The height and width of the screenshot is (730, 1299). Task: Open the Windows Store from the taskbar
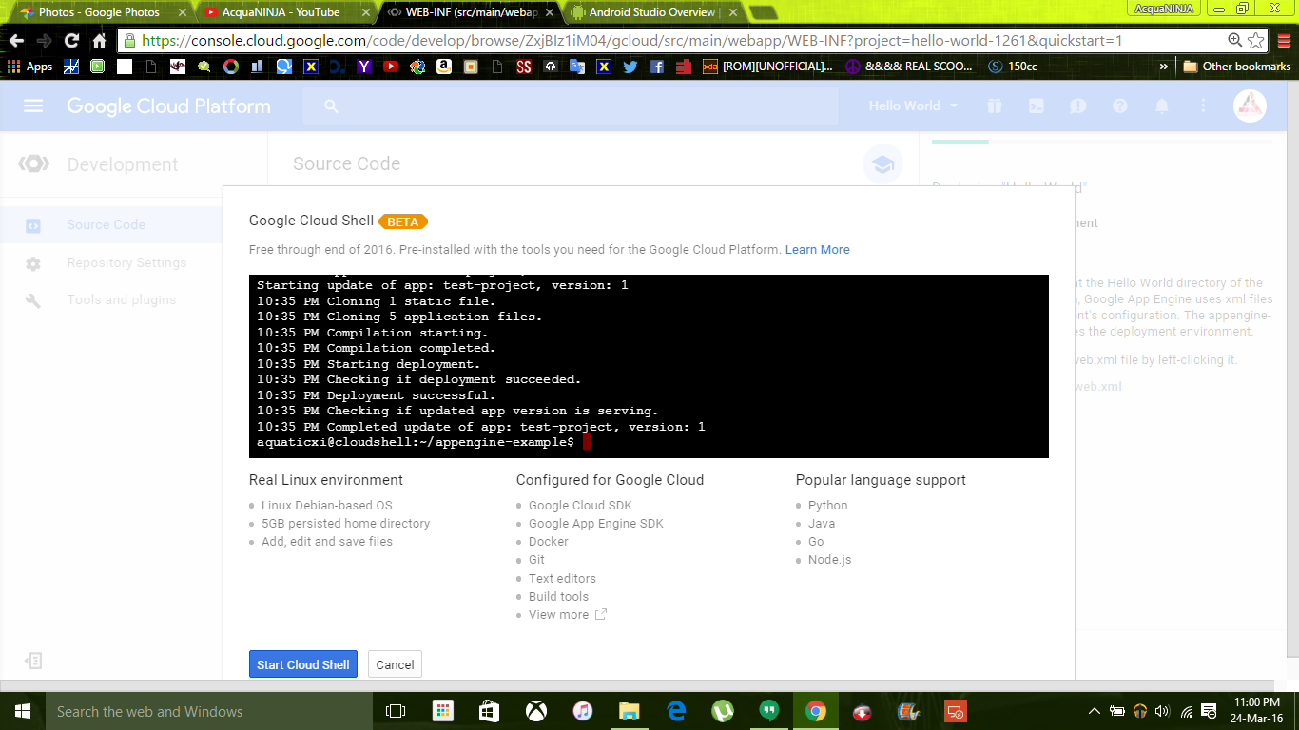coord(489,711)
